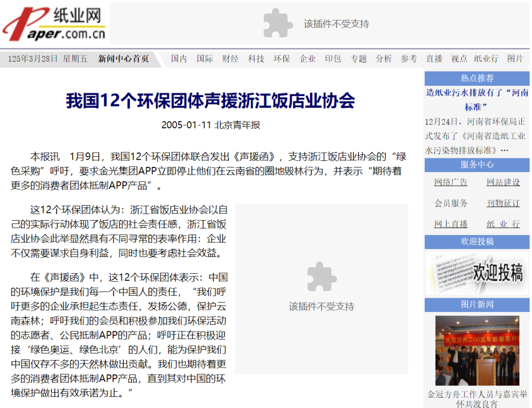Click the 欢迎投稿 banner image
The image size is (532, 408).
[x=477, y=273]
